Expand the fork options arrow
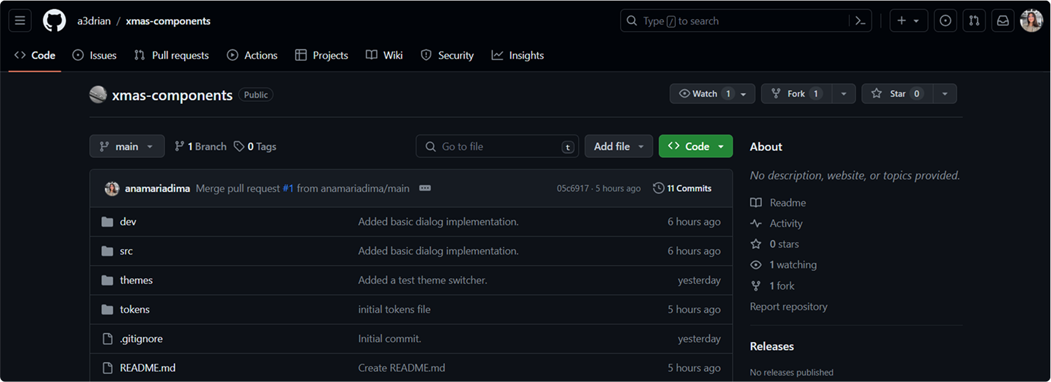 [x=843, y=94]
